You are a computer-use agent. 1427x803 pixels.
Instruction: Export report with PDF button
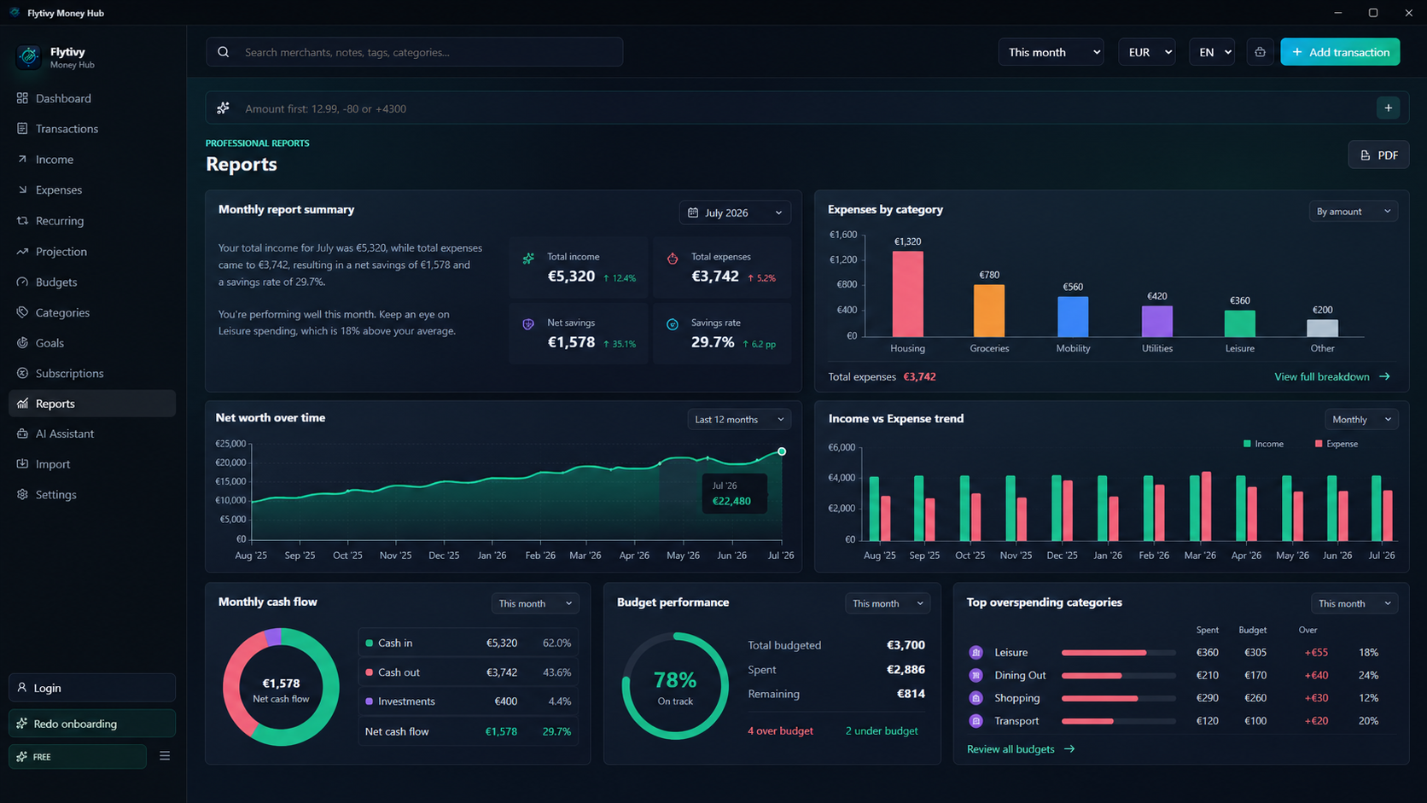click(x=1378, y=155)
